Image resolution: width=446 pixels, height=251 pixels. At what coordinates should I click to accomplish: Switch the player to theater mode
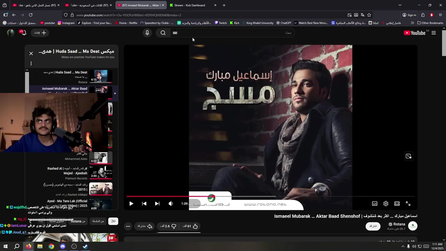[x=397, y=204]
